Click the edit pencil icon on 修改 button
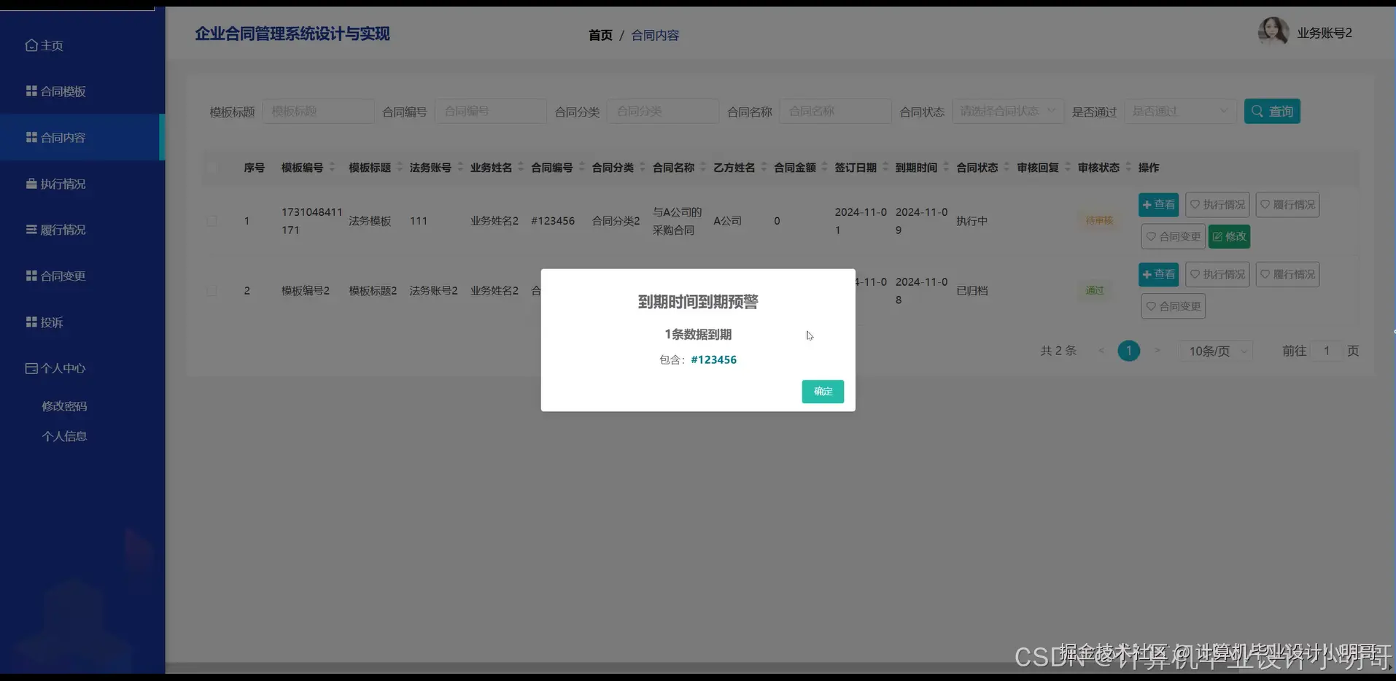The image size is (1396, 681). (1219, 236)
